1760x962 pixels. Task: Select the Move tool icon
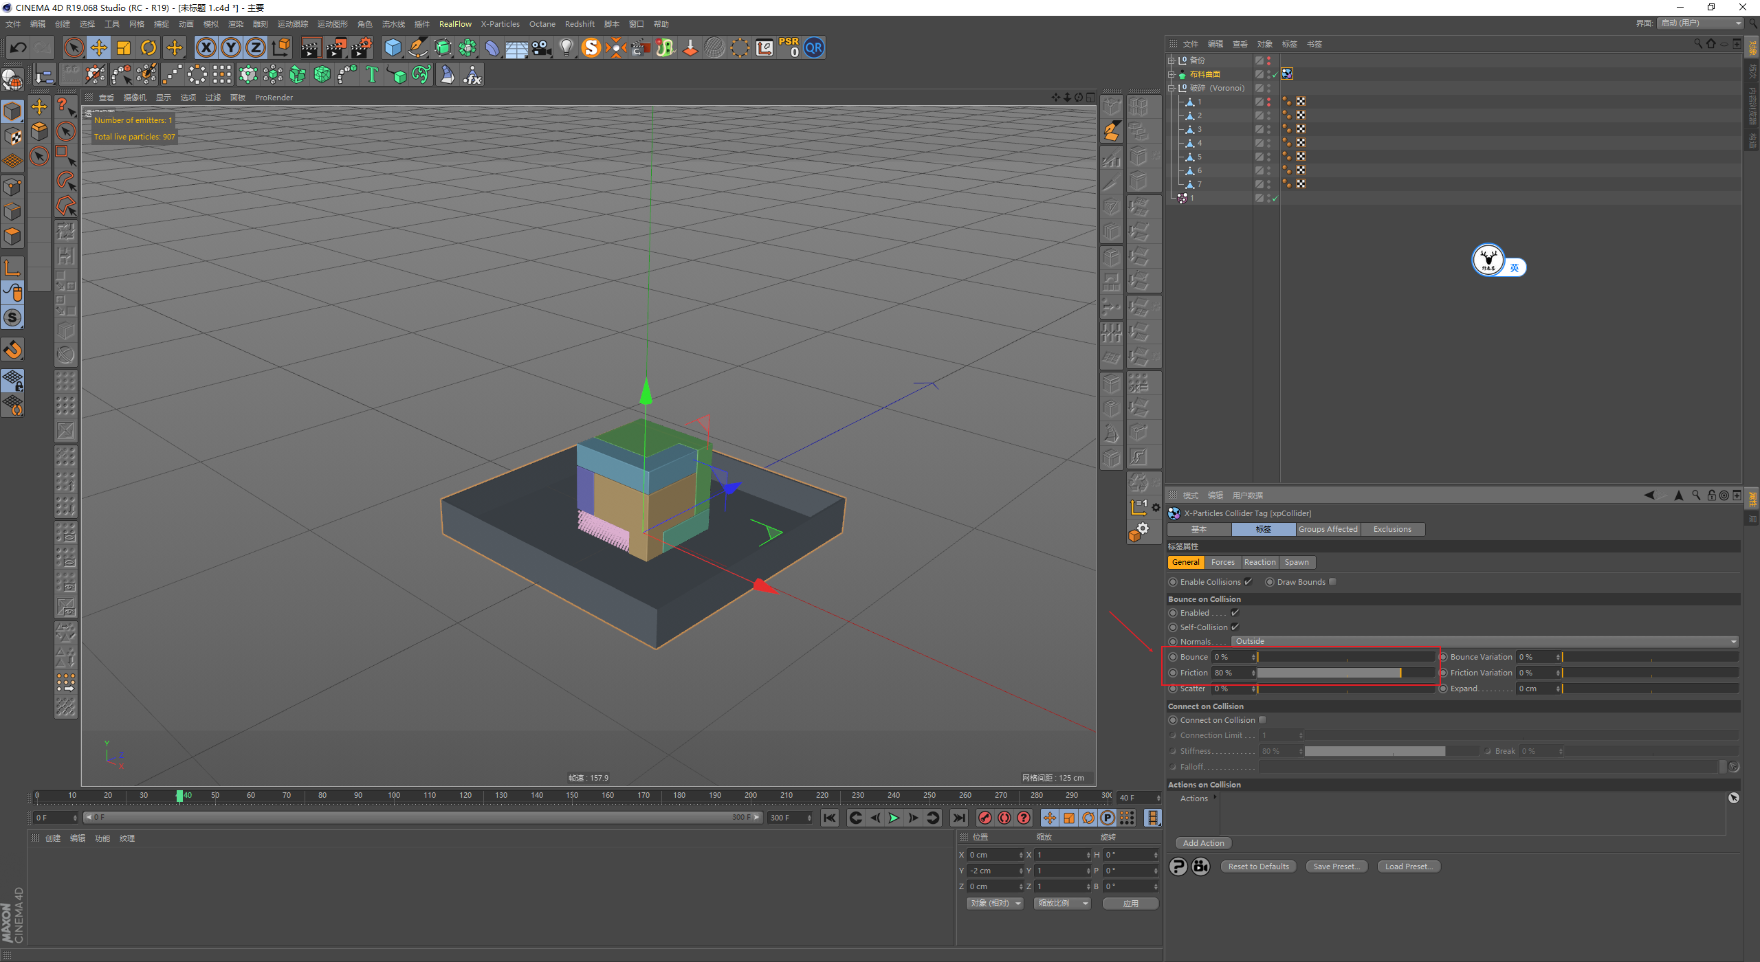[99, 47]
